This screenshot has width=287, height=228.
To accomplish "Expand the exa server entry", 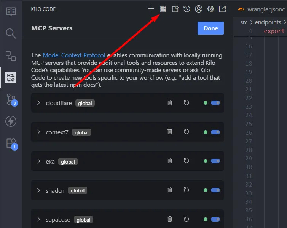I will pos(38,161).
